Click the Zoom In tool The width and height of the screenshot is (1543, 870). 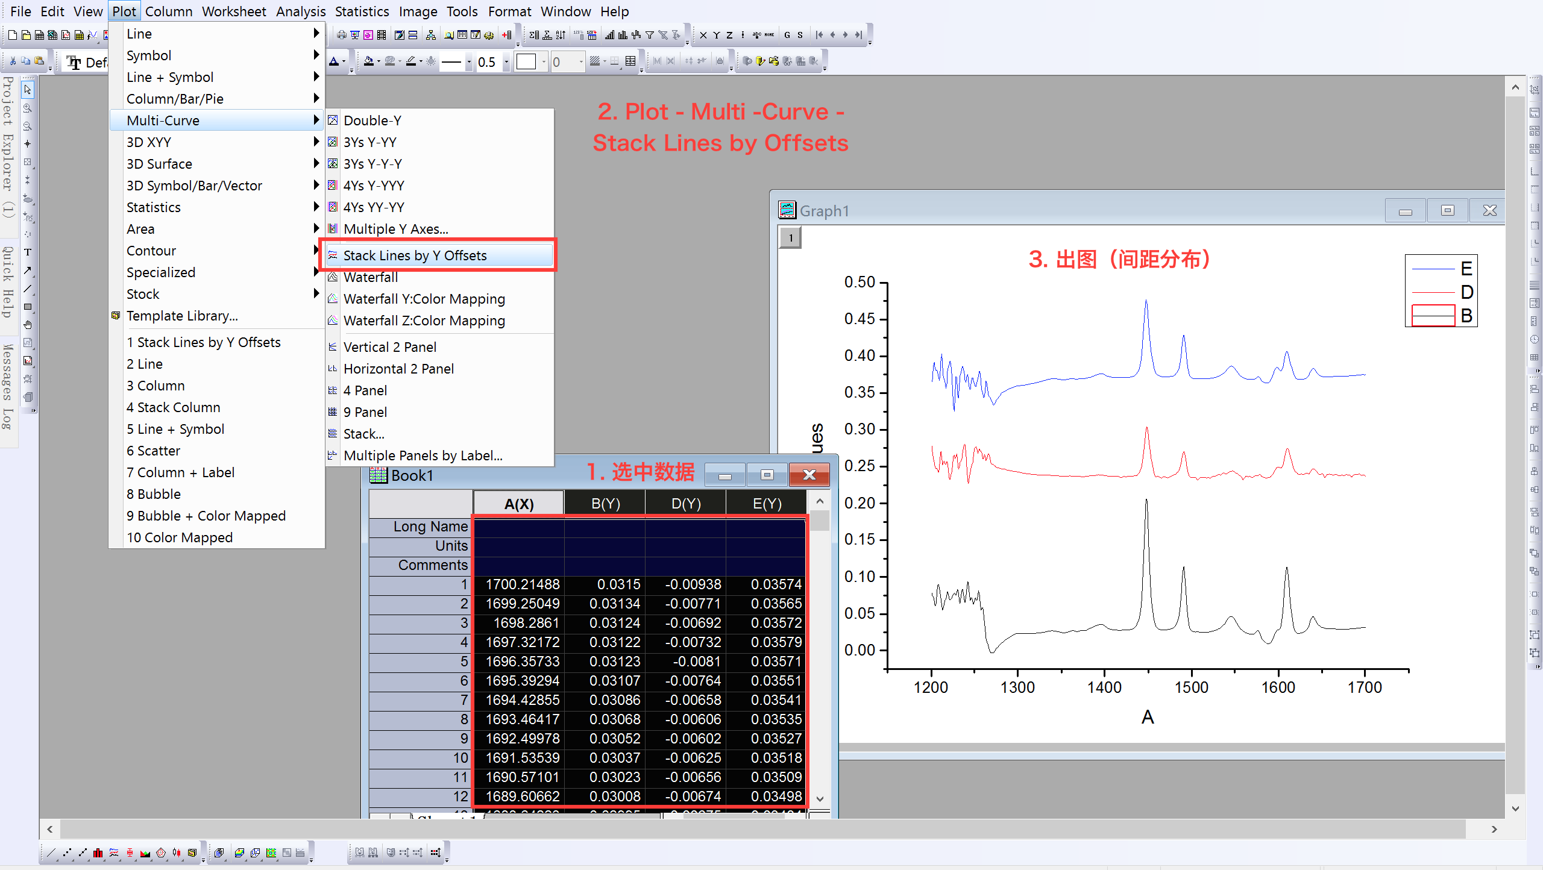pos(28,108)
